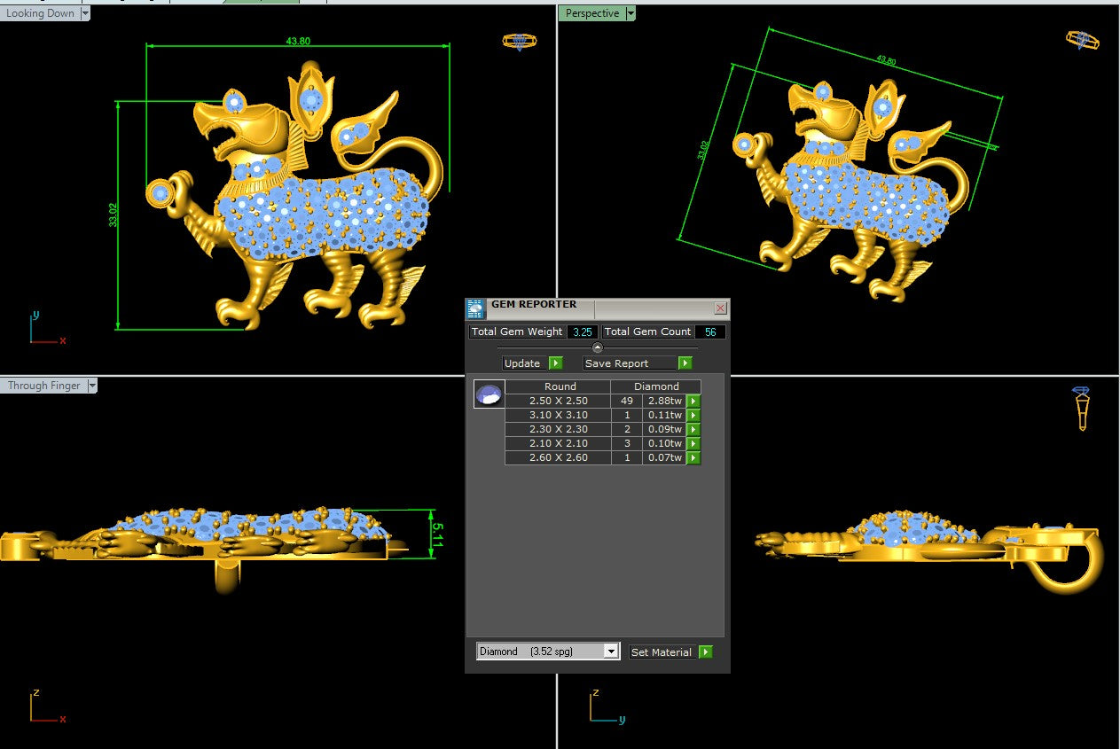Select the round gem shape thumbnail
The height and width of the screenshot is (749, 1120).
(x=489, y=394)
